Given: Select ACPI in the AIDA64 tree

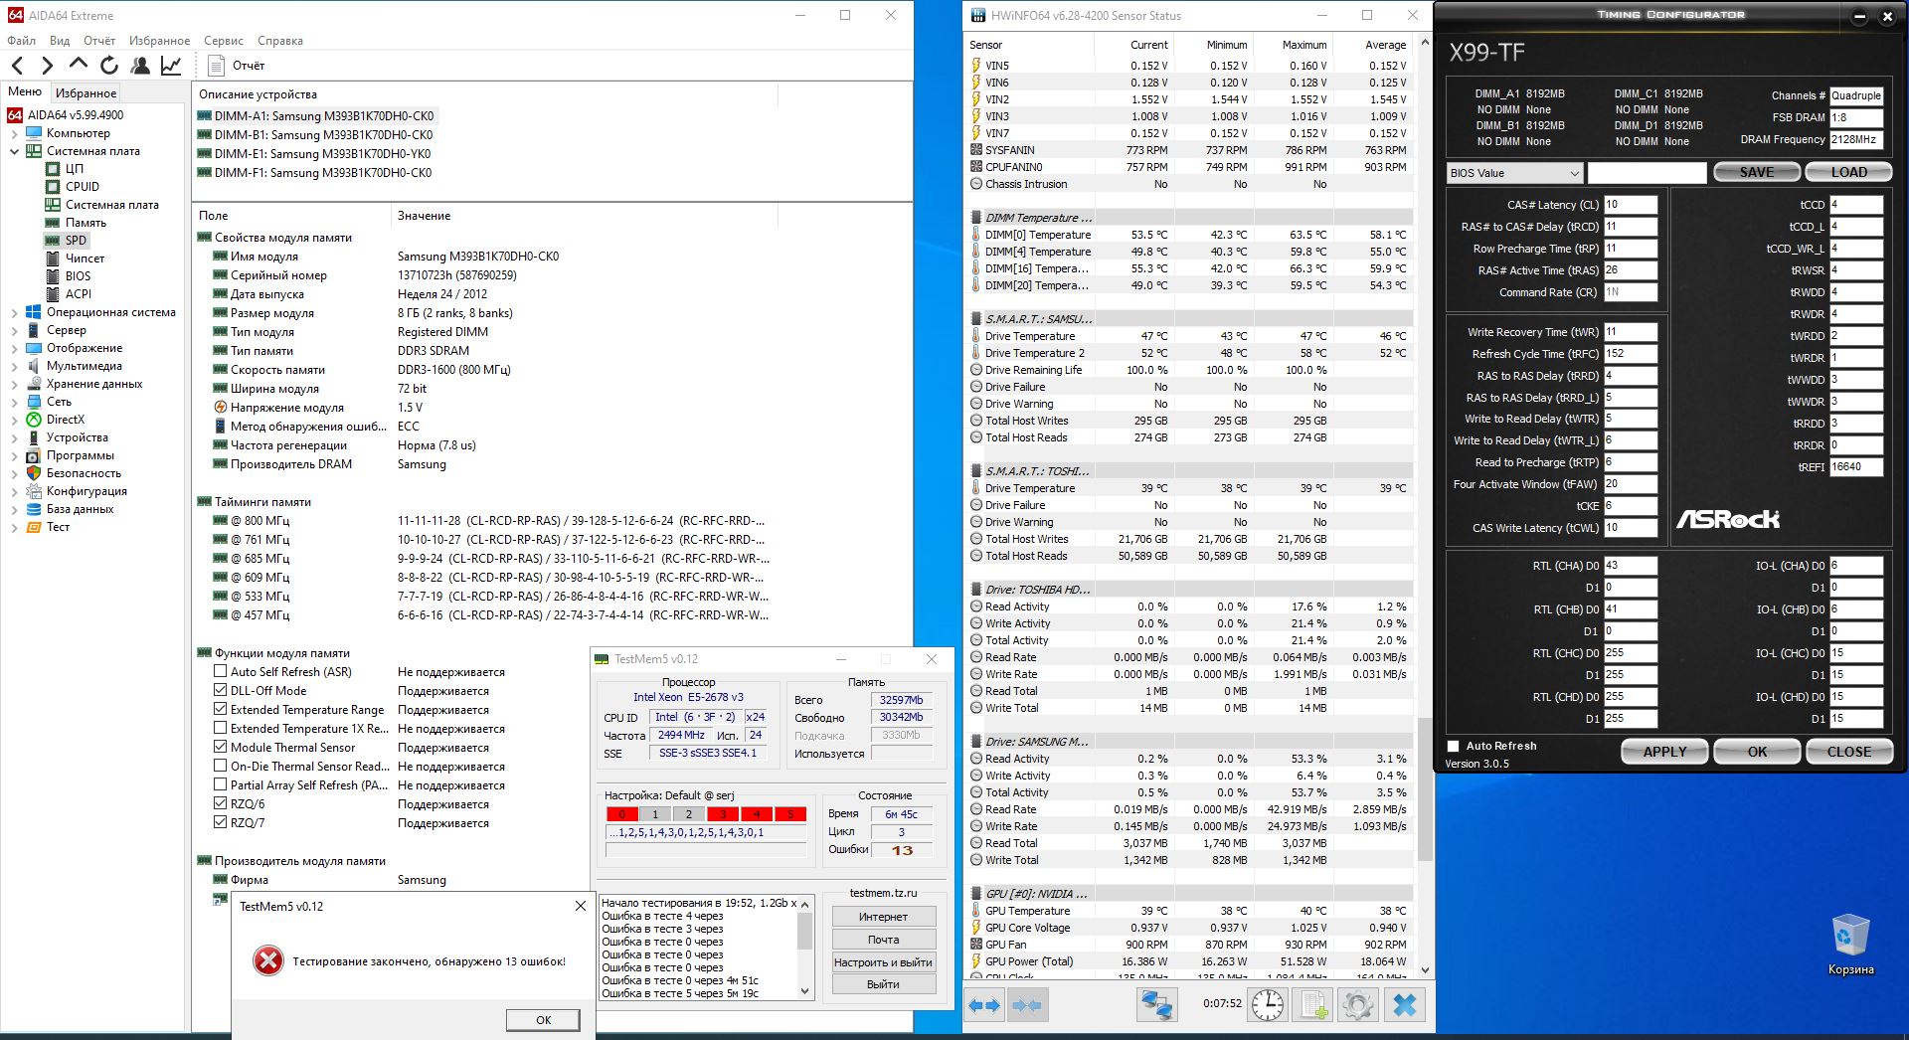Looking at the screenshot, I should point(78,294).
